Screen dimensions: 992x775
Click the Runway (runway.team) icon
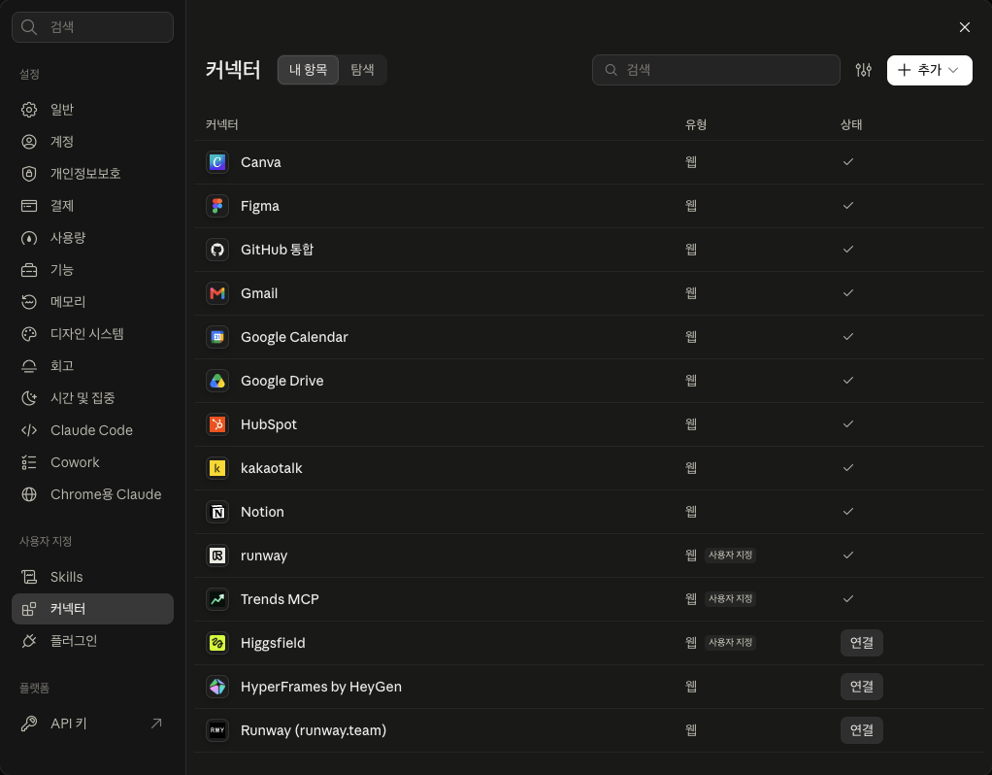click(x=217, y=730)
